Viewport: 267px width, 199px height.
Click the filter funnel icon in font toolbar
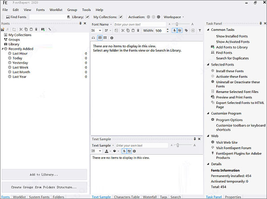click(x=200, y=30)
